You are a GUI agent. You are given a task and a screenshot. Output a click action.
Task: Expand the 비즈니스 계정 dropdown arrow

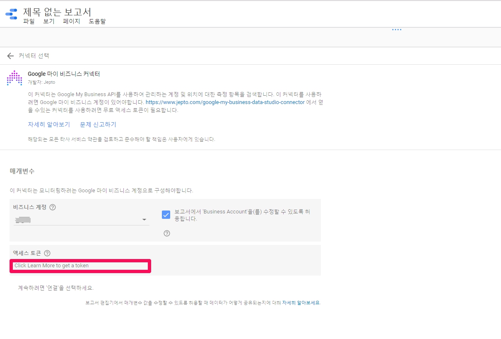[x=144, y=220]
